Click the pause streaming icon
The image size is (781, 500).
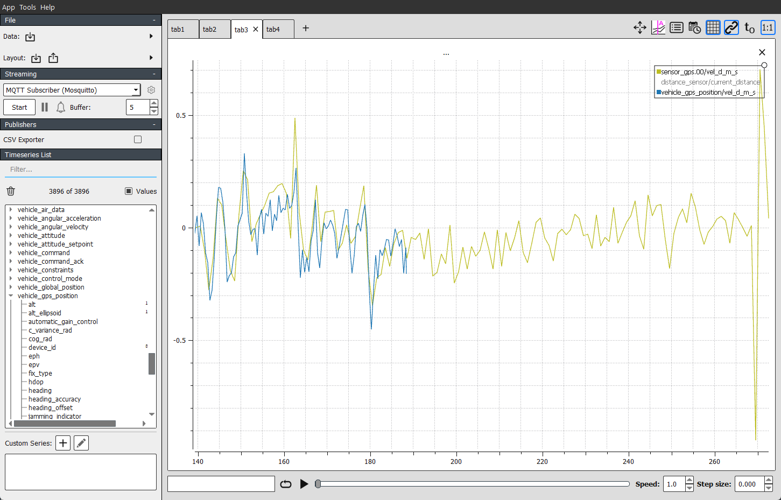click(x=45, y=107)
